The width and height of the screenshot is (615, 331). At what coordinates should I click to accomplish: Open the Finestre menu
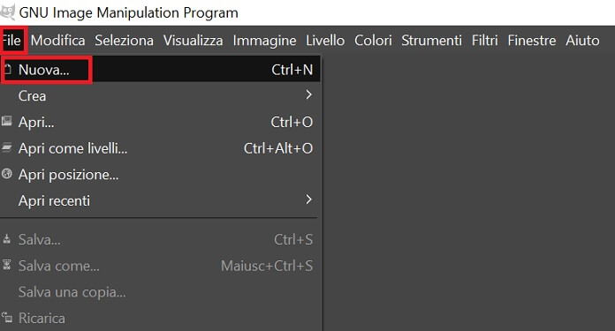pyautogui.click(x=532, y=41)
